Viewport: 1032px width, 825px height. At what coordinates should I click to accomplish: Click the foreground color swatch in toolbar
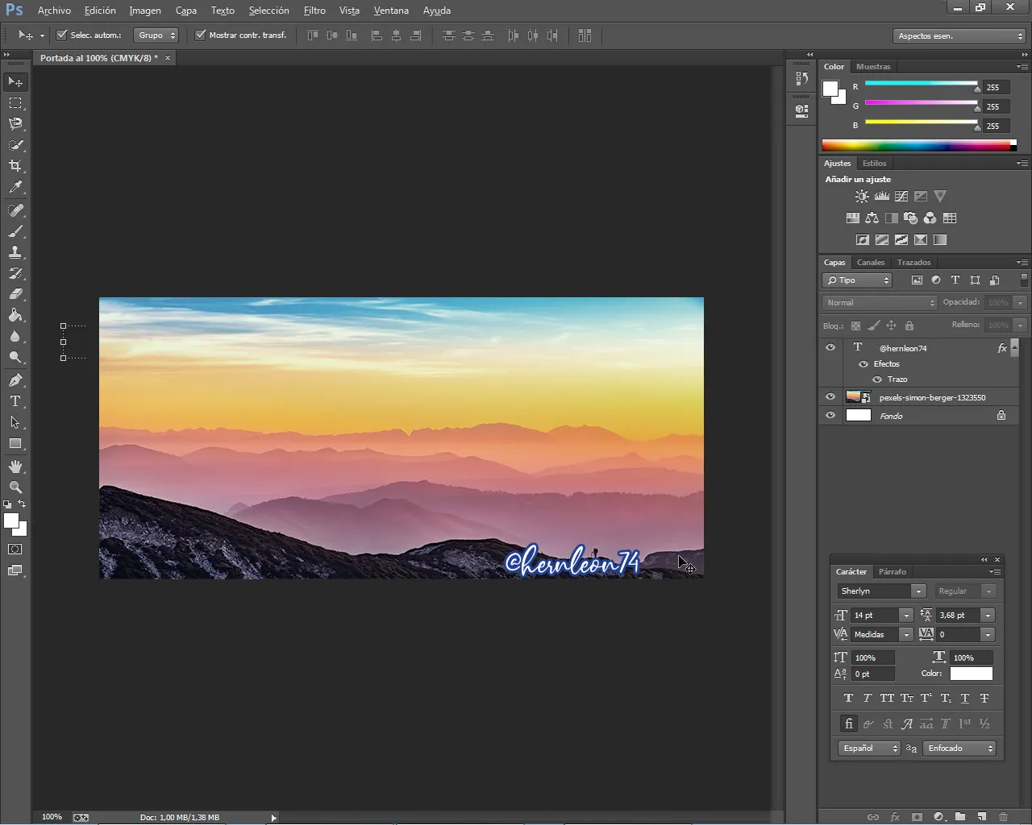pyautogui.click(x=10, y=520)
